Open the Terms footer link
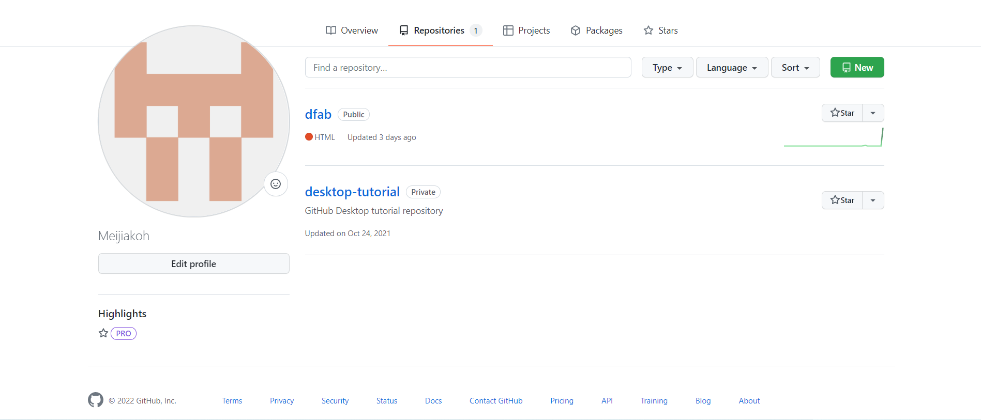Viewport: 981px width, 420px height. tap(232, 401)
